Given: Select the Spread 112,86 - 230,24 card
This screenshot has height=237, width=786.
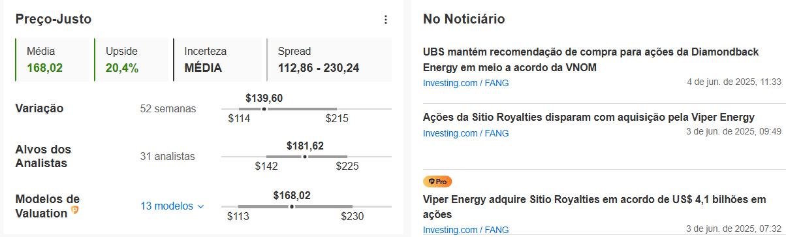Looking at the screenshot, I should click(x=329, y=59).
